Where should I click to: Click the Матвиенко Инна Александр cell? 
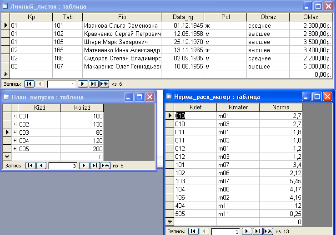[x=122, y=50]
